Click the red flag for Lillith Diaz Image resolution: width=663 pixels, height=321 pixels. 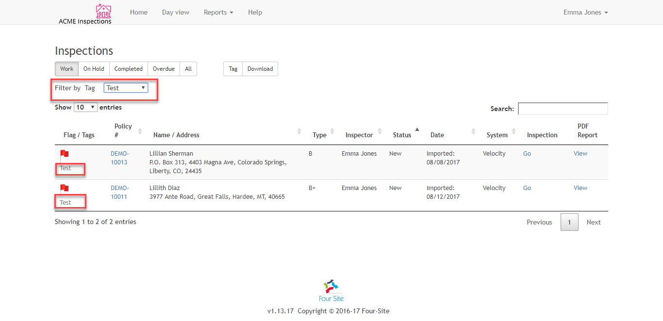[x=64, y=188]
